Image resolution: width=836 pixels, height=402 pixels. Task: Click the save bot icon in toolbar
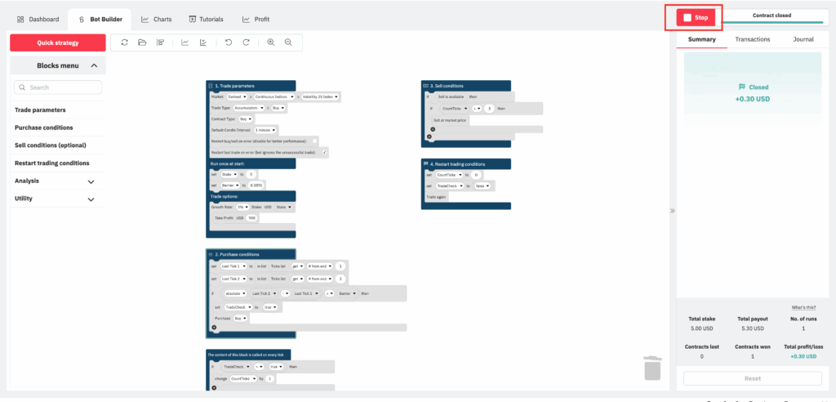coord(160,42)
